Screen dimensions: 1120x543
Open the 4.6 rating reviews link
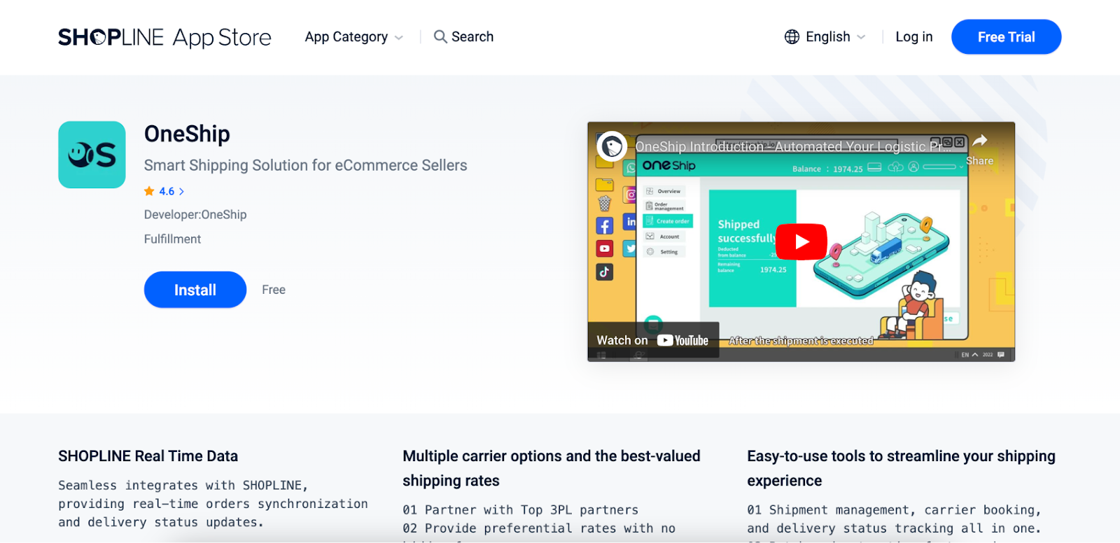tap(167, 191)
